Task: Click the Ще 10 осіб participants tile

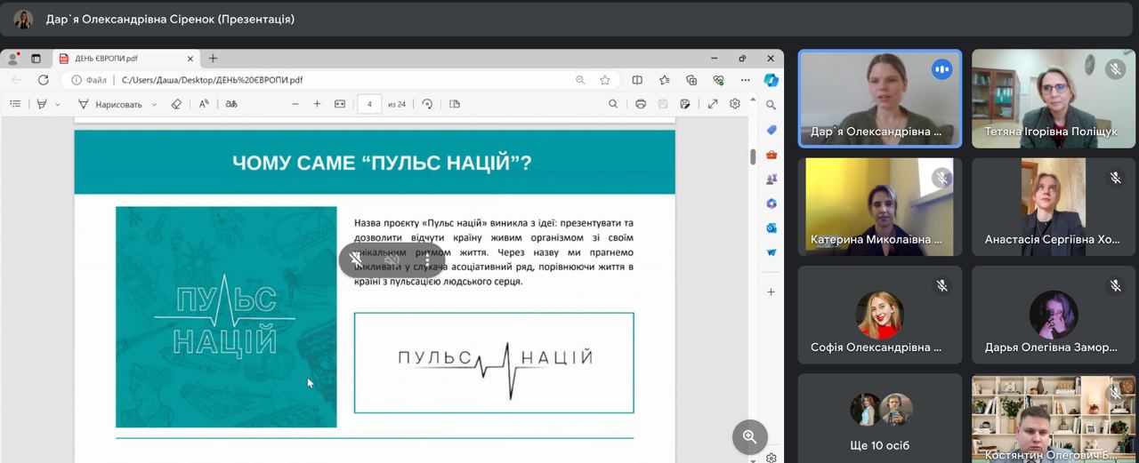Action: coord(879,418)
